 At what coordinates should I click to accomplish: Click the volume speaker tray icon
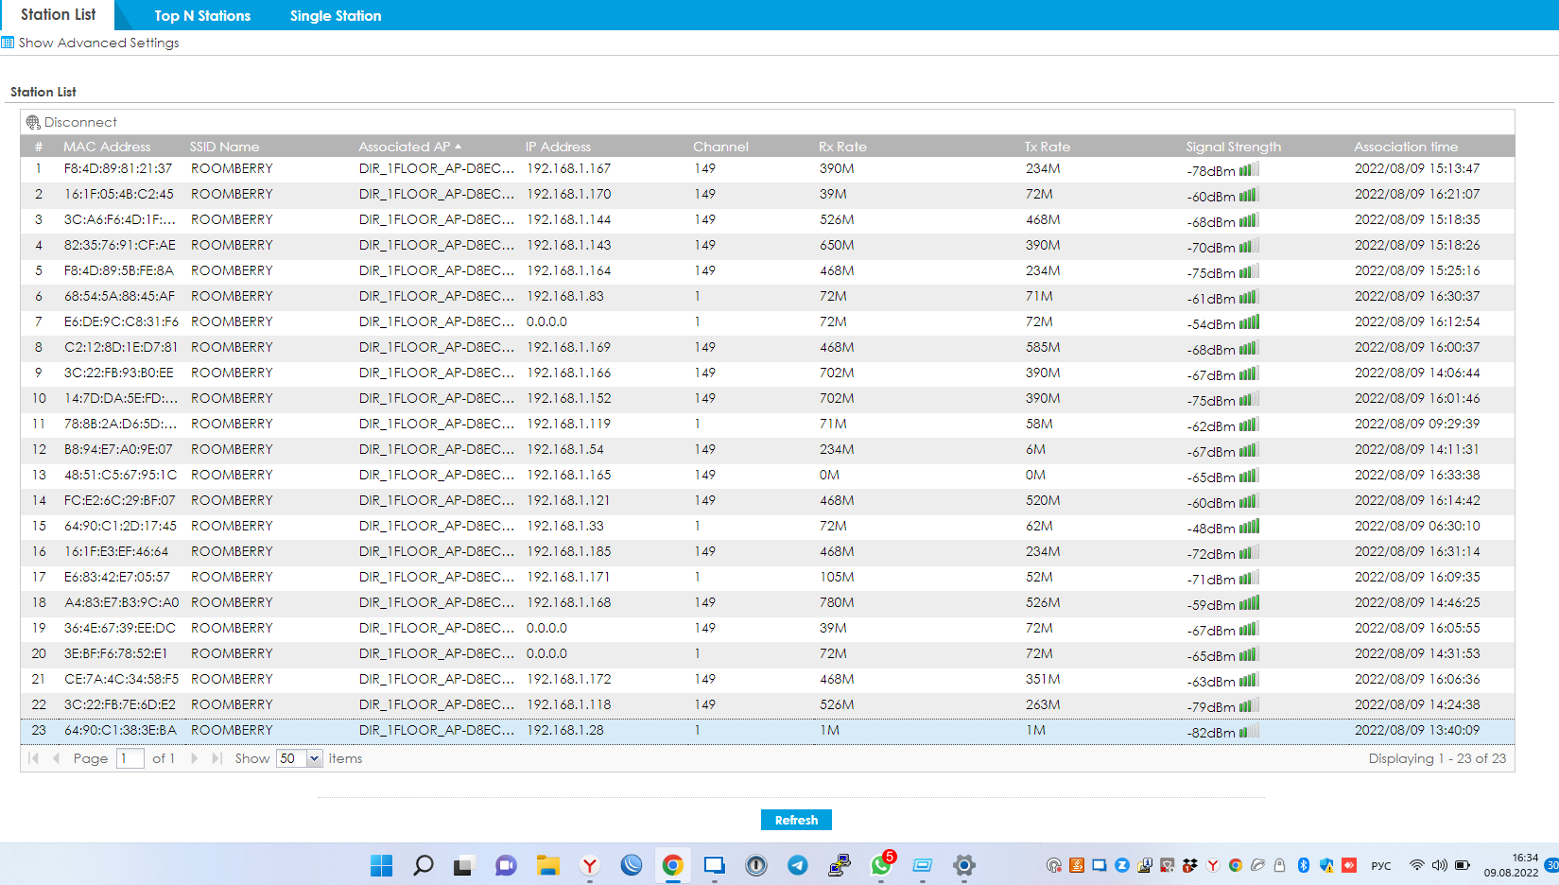point(1439,865)
